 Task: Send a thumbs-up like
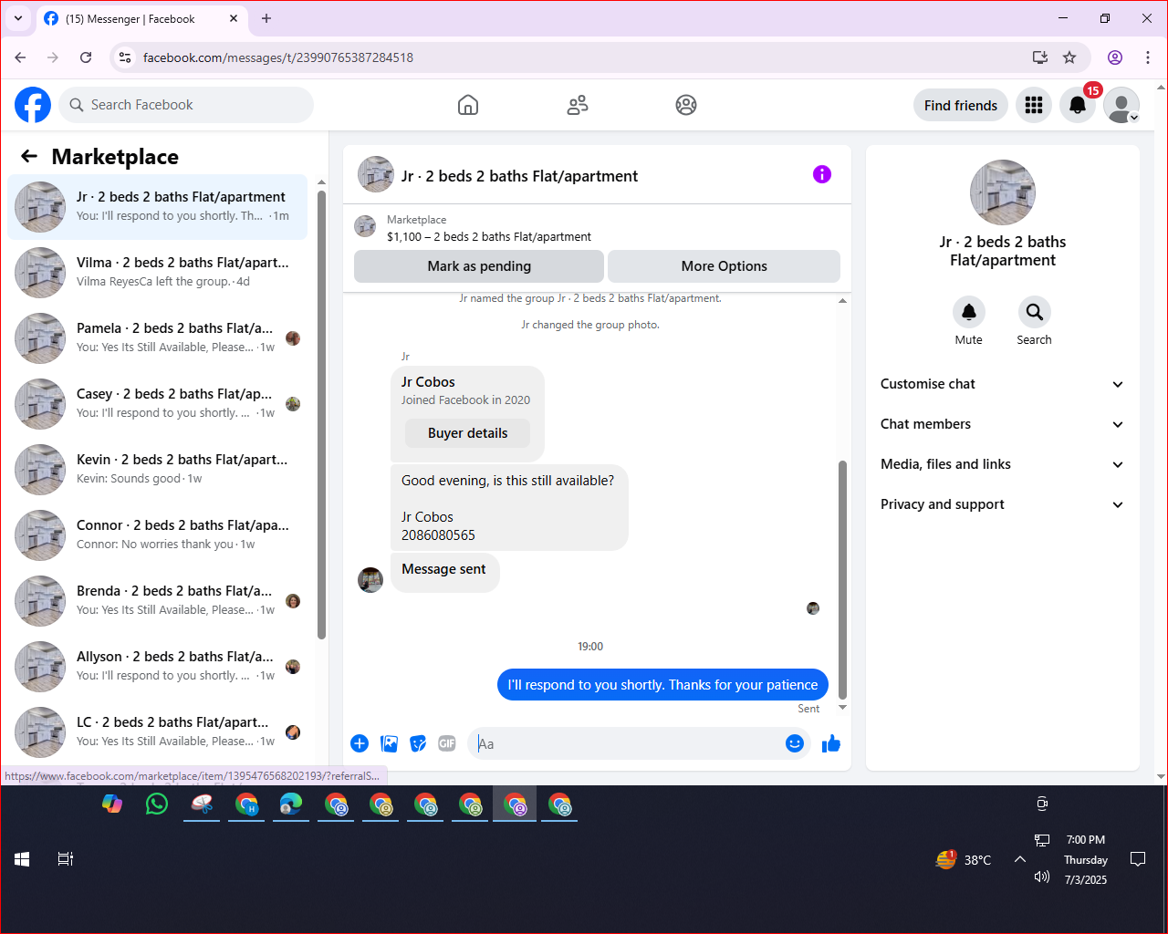pos(831,743)
